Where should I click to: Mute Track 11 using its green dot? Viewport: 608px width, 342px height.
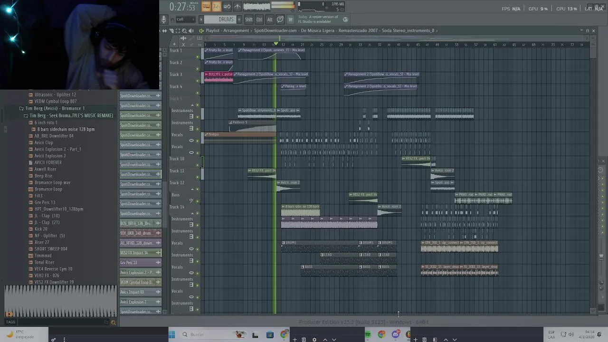point(198,177)
